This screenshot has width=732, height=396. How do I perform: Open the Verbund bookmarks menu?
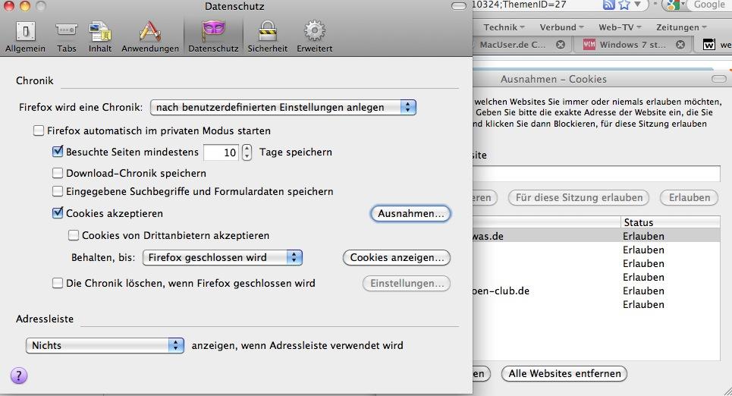pos(561,27)
